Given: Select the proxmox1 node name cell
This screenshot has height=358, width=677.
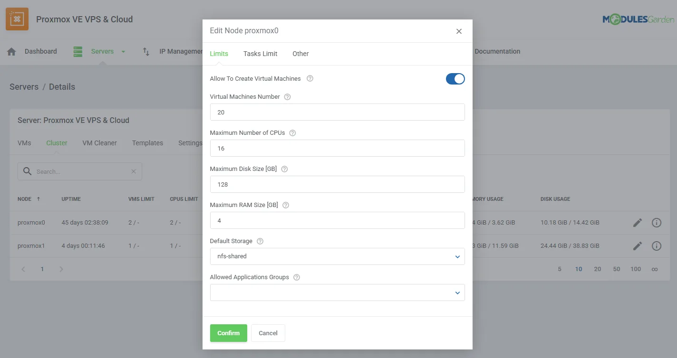Looking at the screenshot, I should [x=31, y=245].
